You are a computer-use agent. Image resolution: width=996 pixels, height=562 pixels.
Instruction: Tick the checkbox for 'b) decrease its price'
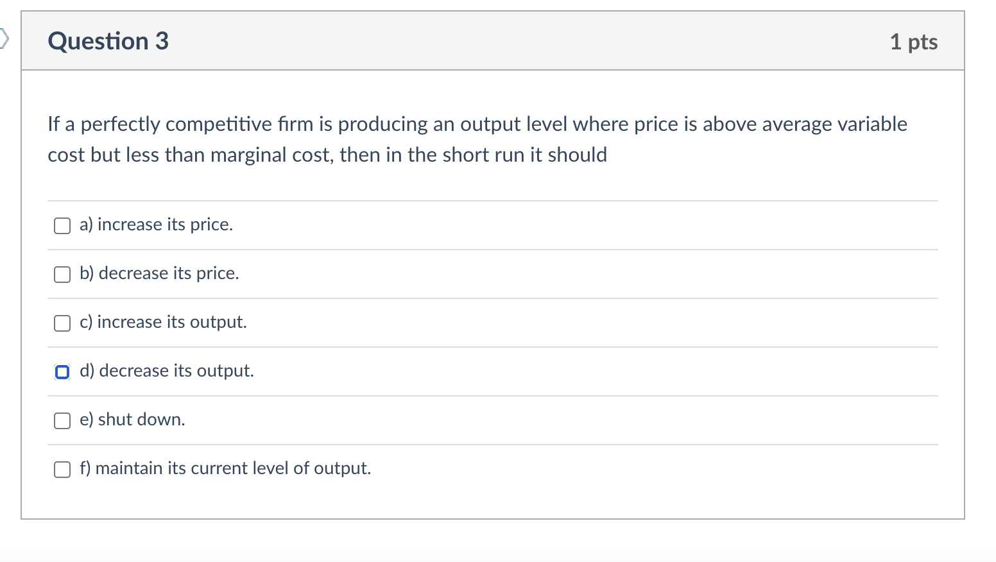pyautogui.click(x=62, y=275)
